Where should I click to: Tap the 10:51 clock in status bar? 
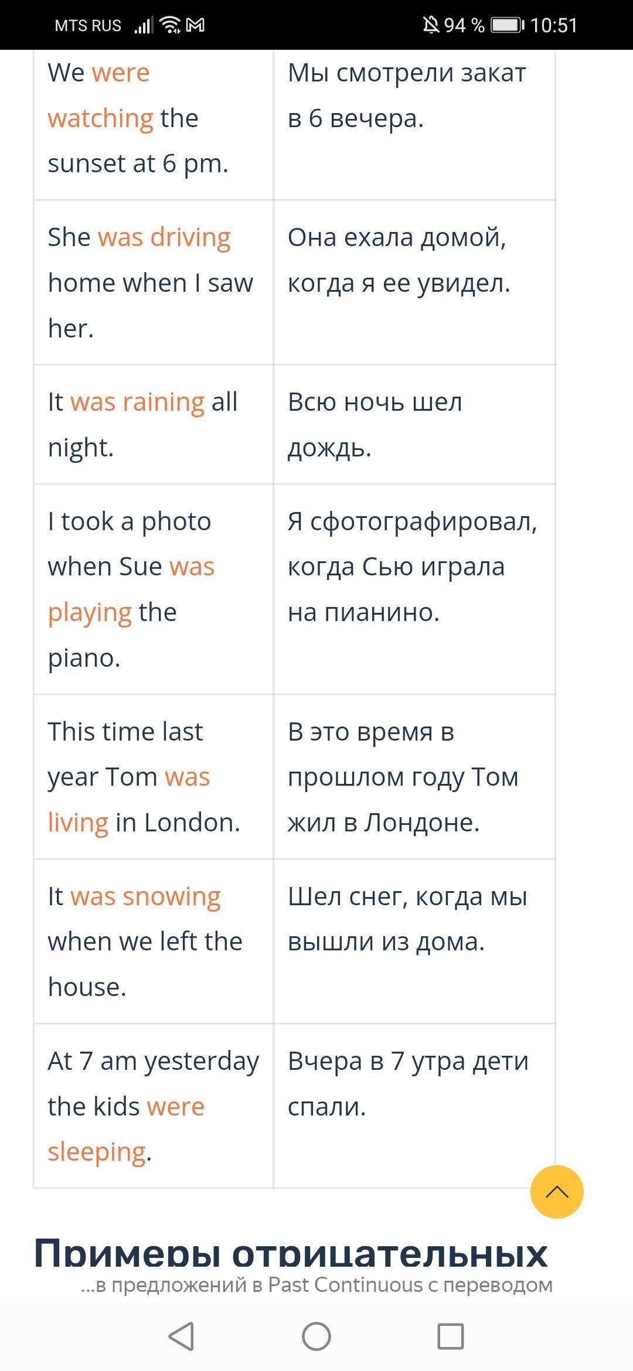pyautogui.click(x=554, y=25)
